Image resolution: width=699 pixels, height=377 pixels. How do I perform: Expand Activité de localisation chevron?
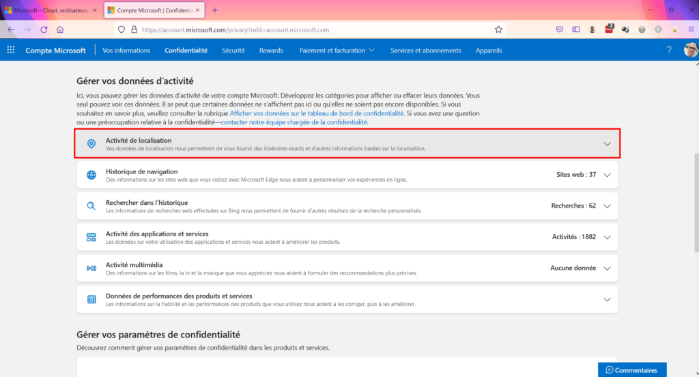[x=607, y=143]
